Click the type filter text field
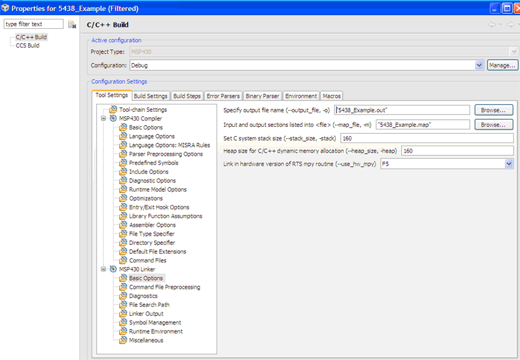Image resolution: width=520 pixels, height=360 pixels. click(x=34, y=24)
